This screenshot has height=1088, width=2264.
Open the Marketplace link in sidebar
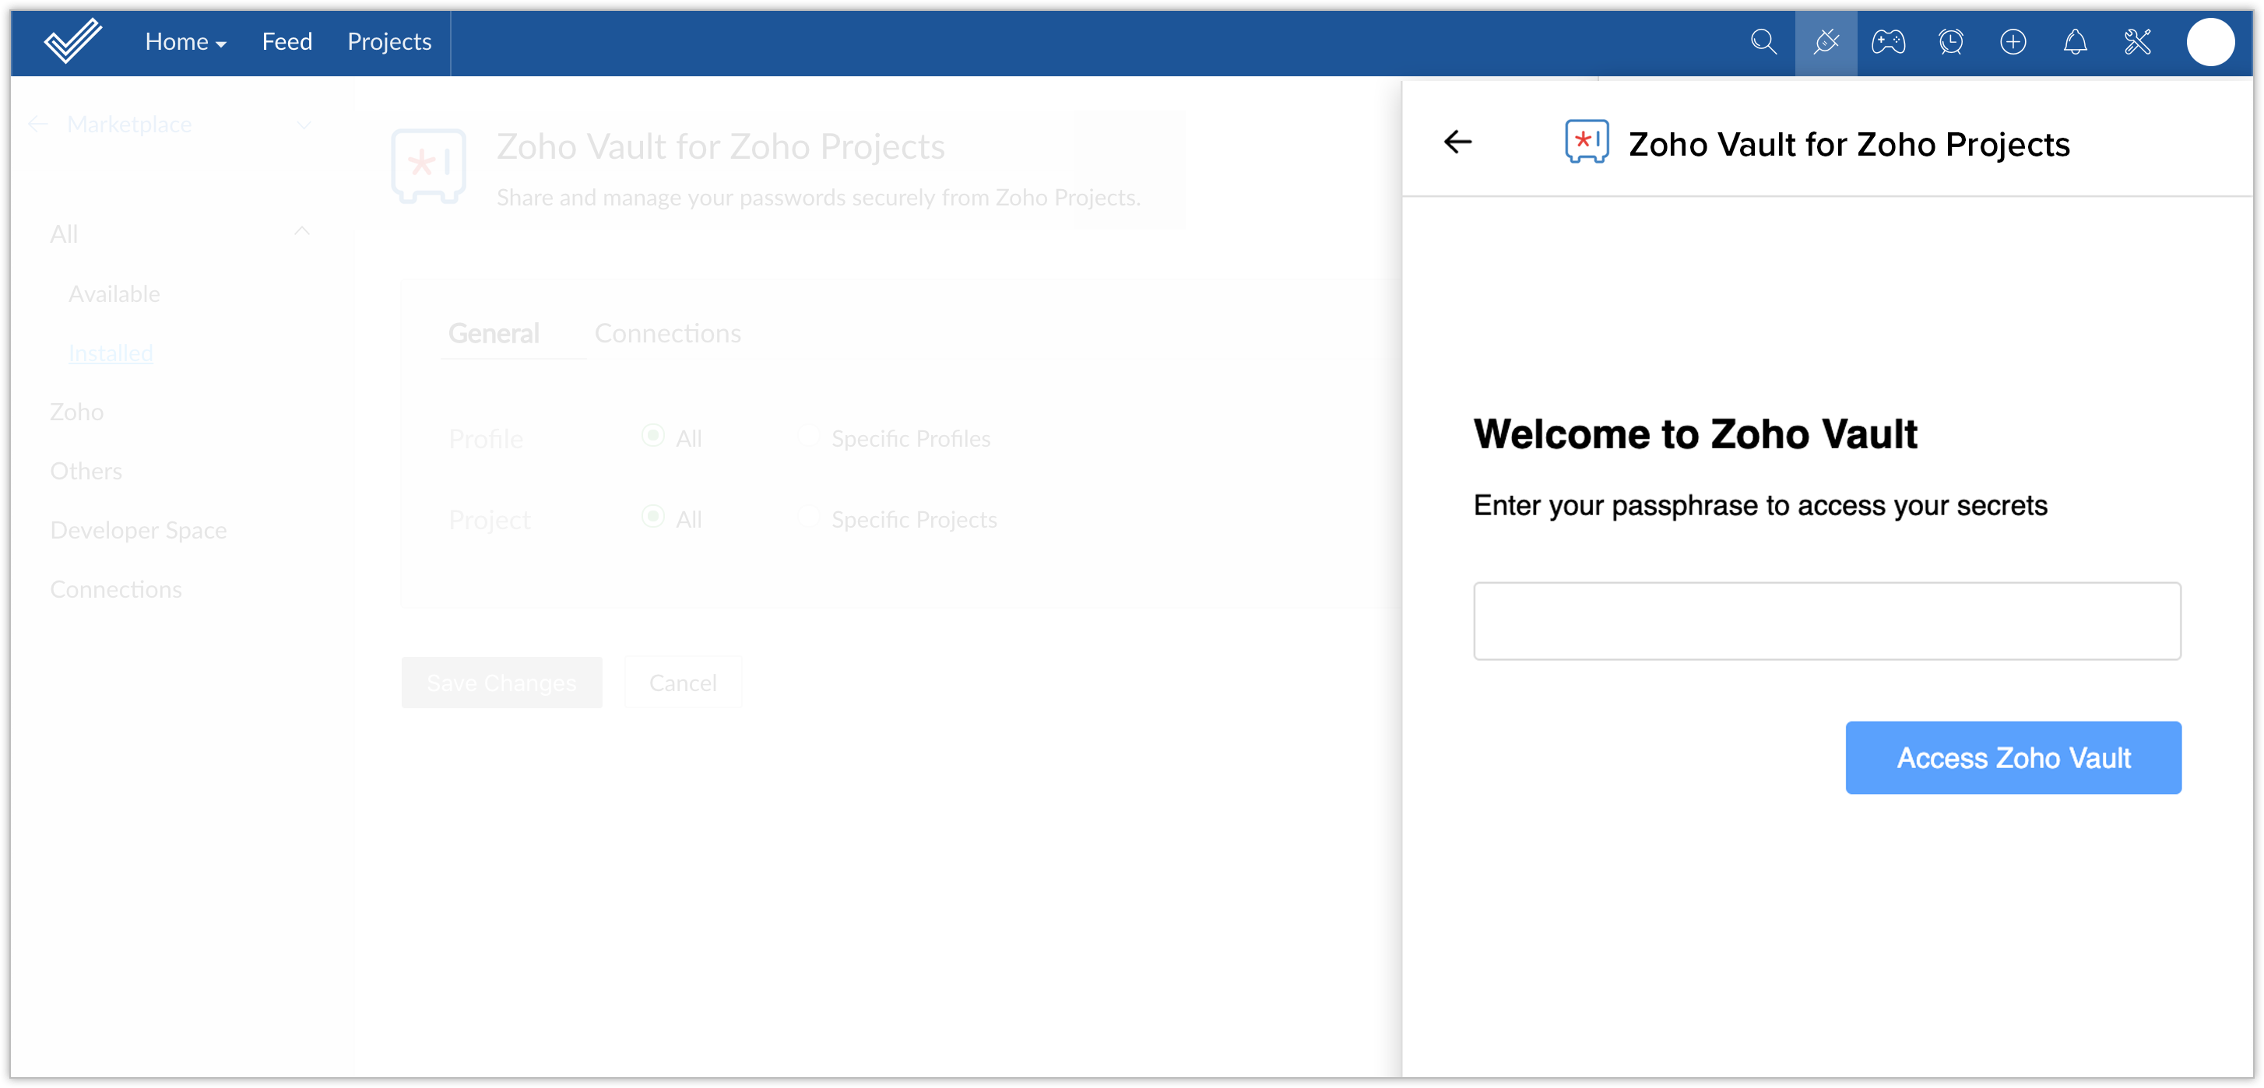click(x=129, y=125)
